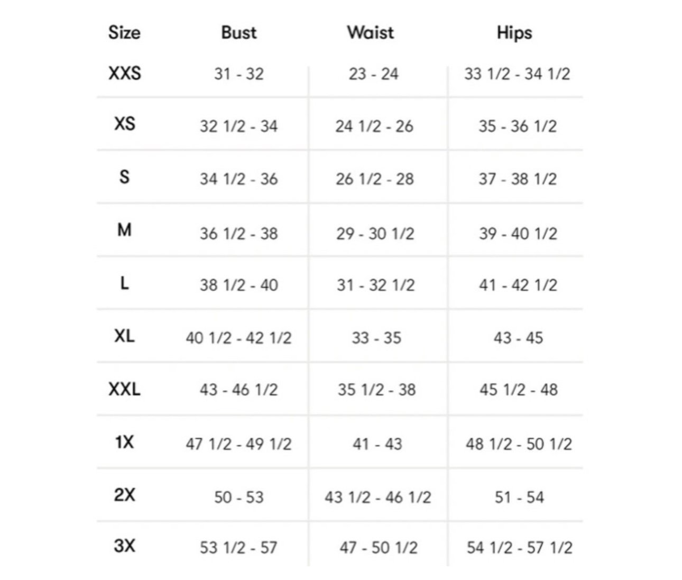The width and height of the screenshot is (682, 580).
Task: Select the XL size row label
Action: point(124,335)
